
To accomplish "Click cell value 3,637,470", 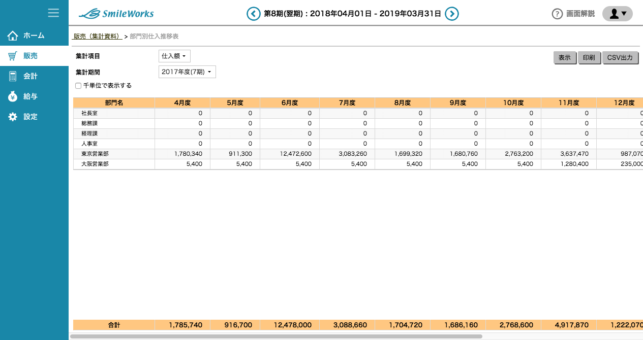I will point(573,154).
